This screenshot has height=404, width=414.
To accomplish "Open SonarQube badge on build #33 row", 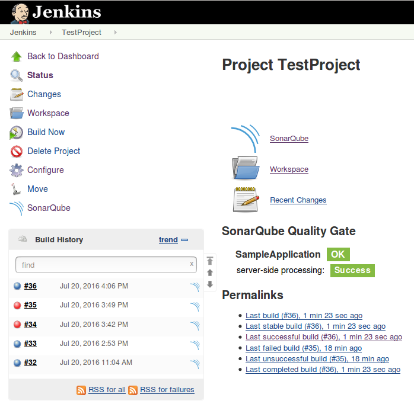I will pyautogui.click(x=195, y=345).
